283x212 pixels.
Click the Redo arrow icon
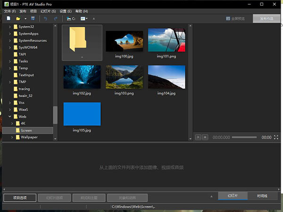[56, 18]
